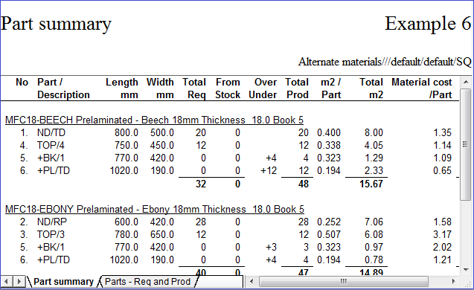This screenshot has height=290, width=474.
Task: Click ND/RP part description
Action: coord(51,222)
